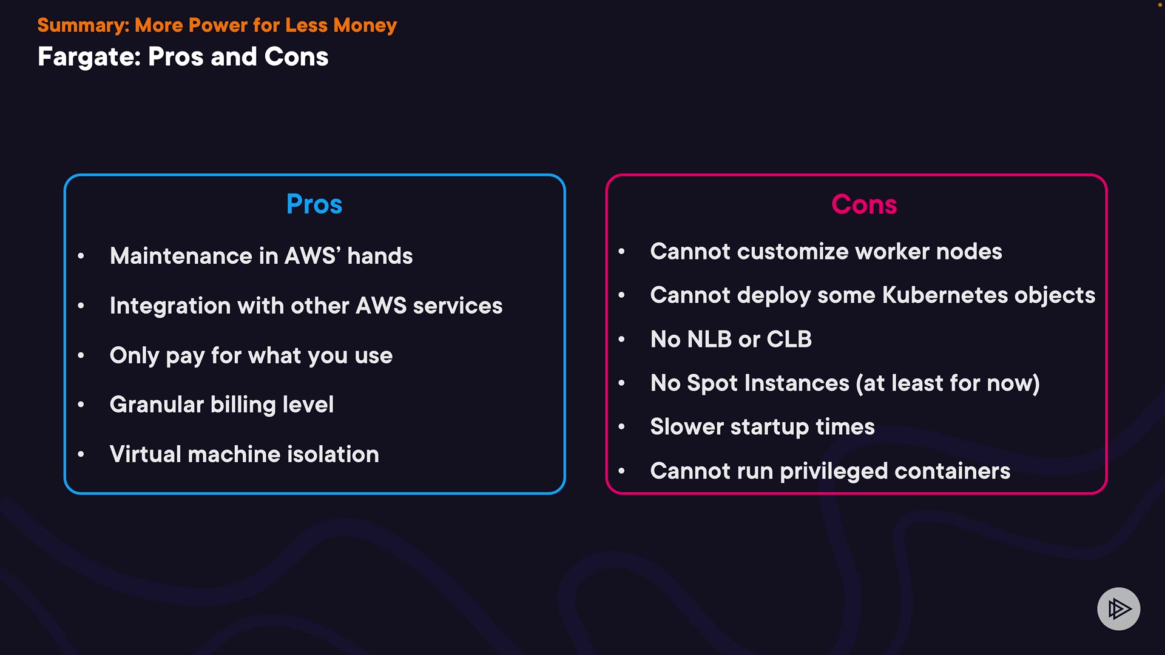
Task: Click the "Fargate: Pros and Cons" slide title
Action: point(183,57)
